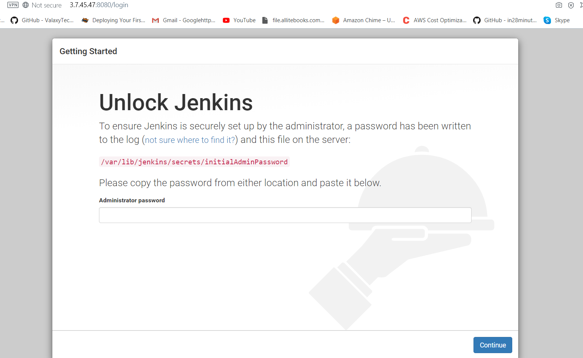This screenshot has width=583, height=358.
Task: Click the 'Administrator password' label
Action: point(132,200)
